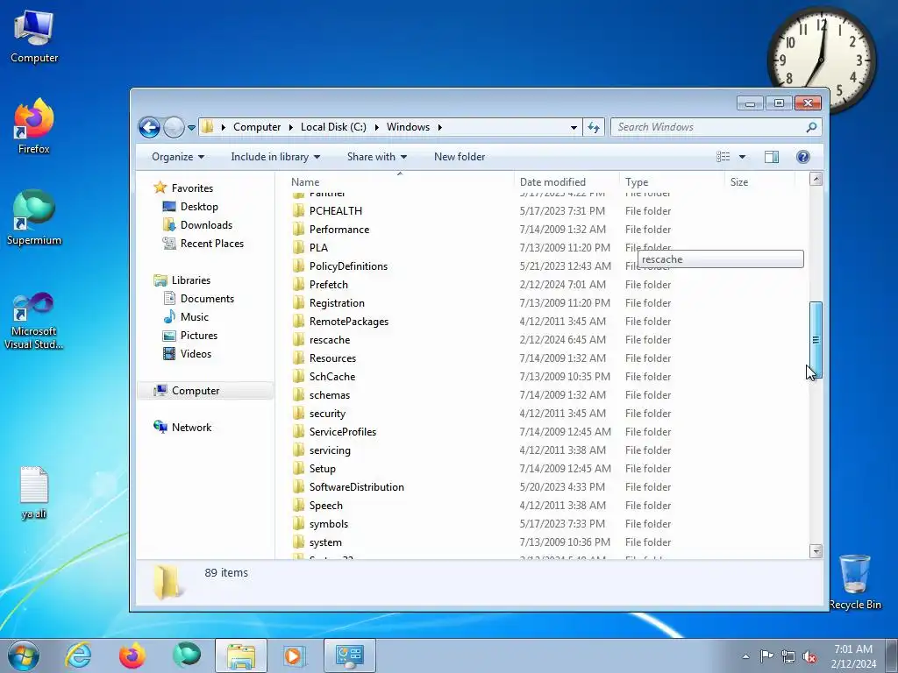Select the PLA folder icon
This screenshot has height=673, width=898.
298,248
